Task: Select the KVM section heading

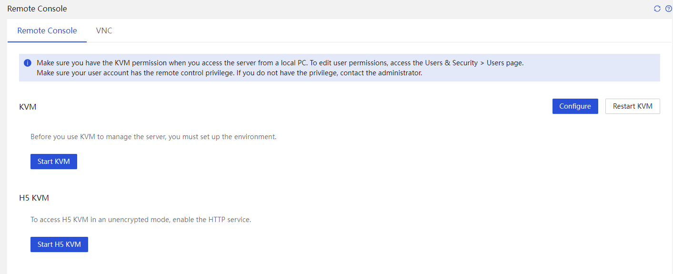Action: pos(28,107)
